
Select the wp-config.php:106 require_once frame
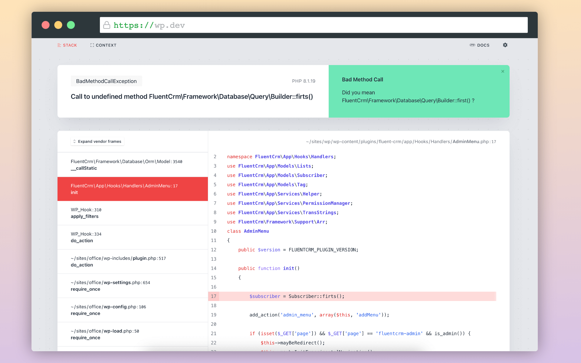[x=132, y=310]
